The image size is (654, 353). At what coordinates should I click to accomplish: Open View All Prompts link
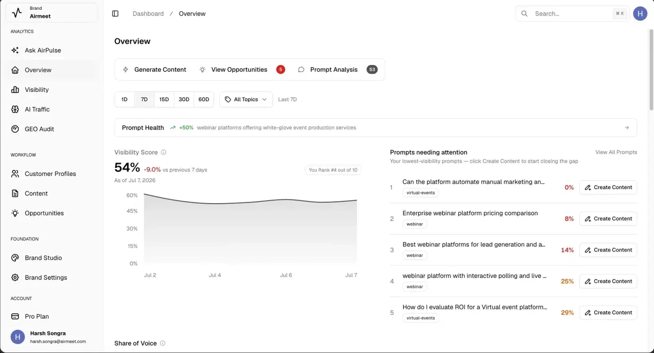tap(616, 152)
